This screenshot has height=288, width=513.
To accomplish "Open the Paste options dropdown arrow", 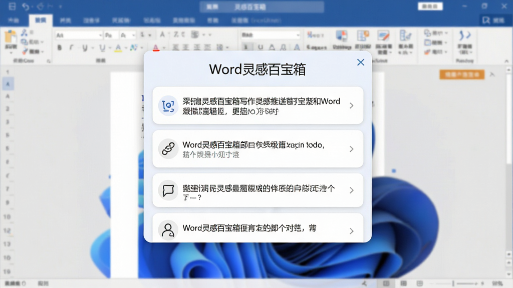I will [x=11, y=52].
